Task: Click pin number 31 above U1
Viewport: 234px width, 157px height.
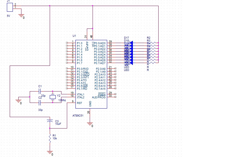Action: [x=85, y=36]
